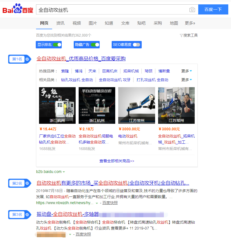Switch to the 视频 tab
The height and width of the screenshot is (241, 231).
(x=77, y=23)
